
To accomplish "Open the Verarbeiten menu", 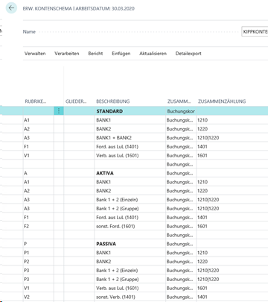I will (67, 54).
